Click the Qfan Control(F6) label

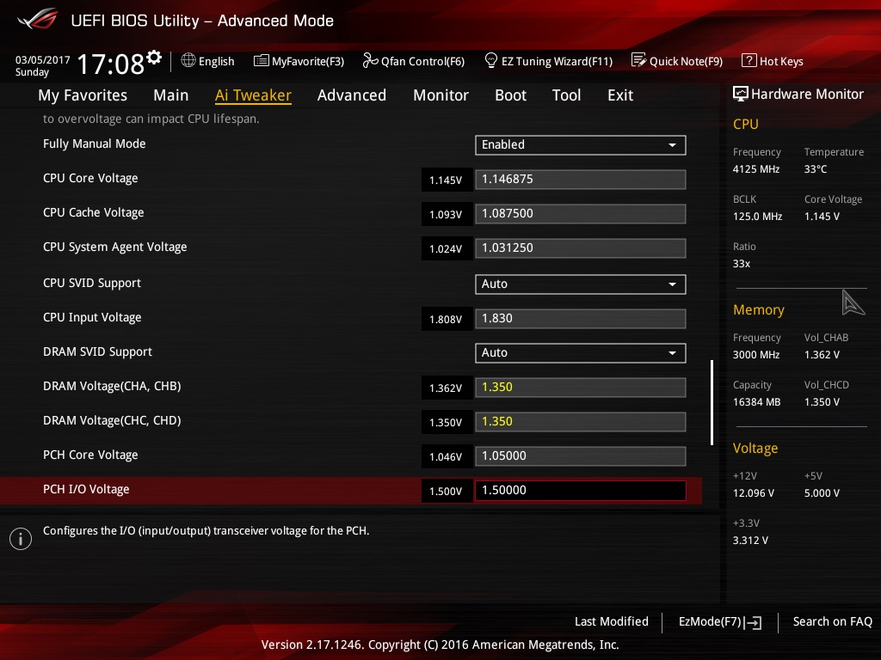point(423,61)
